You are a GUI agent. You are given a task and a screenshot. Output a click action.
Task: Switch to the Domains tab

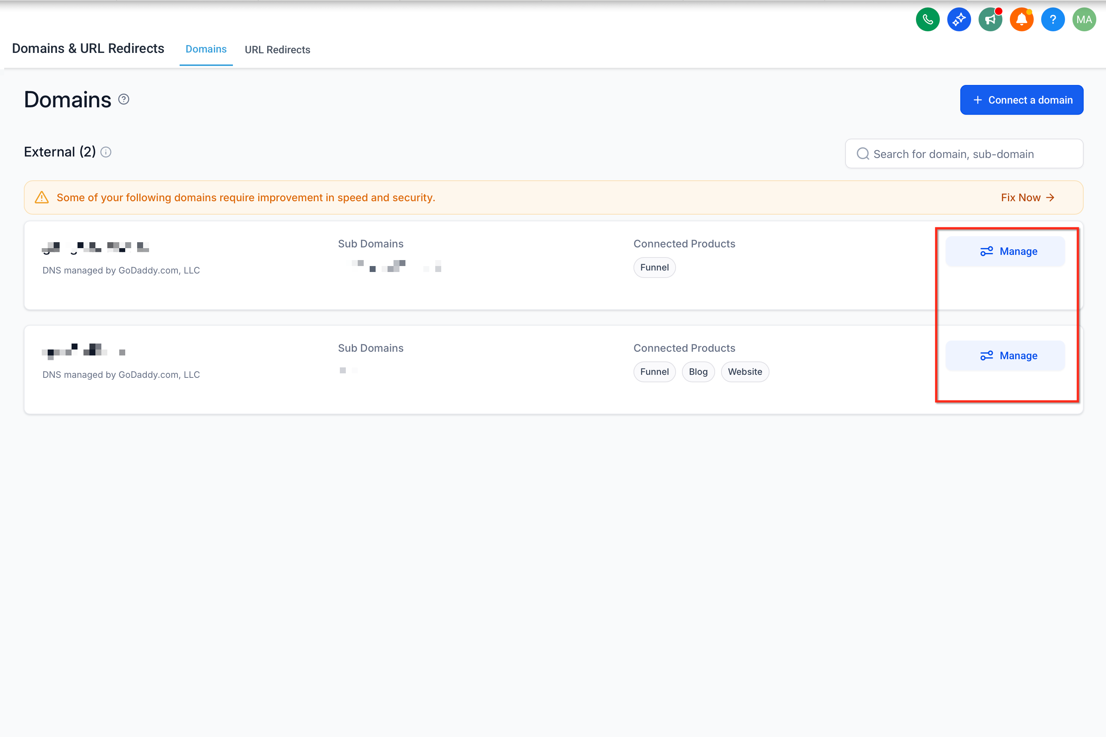point(206,49)
